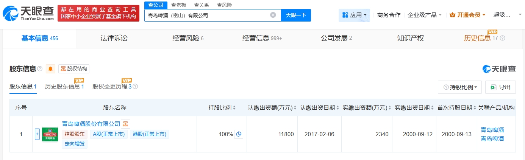Image resolution: width=525 pixels, height=160 pixels.
Task: Expand the 企业级产品 dropdown
Action: tap(425, 15)
